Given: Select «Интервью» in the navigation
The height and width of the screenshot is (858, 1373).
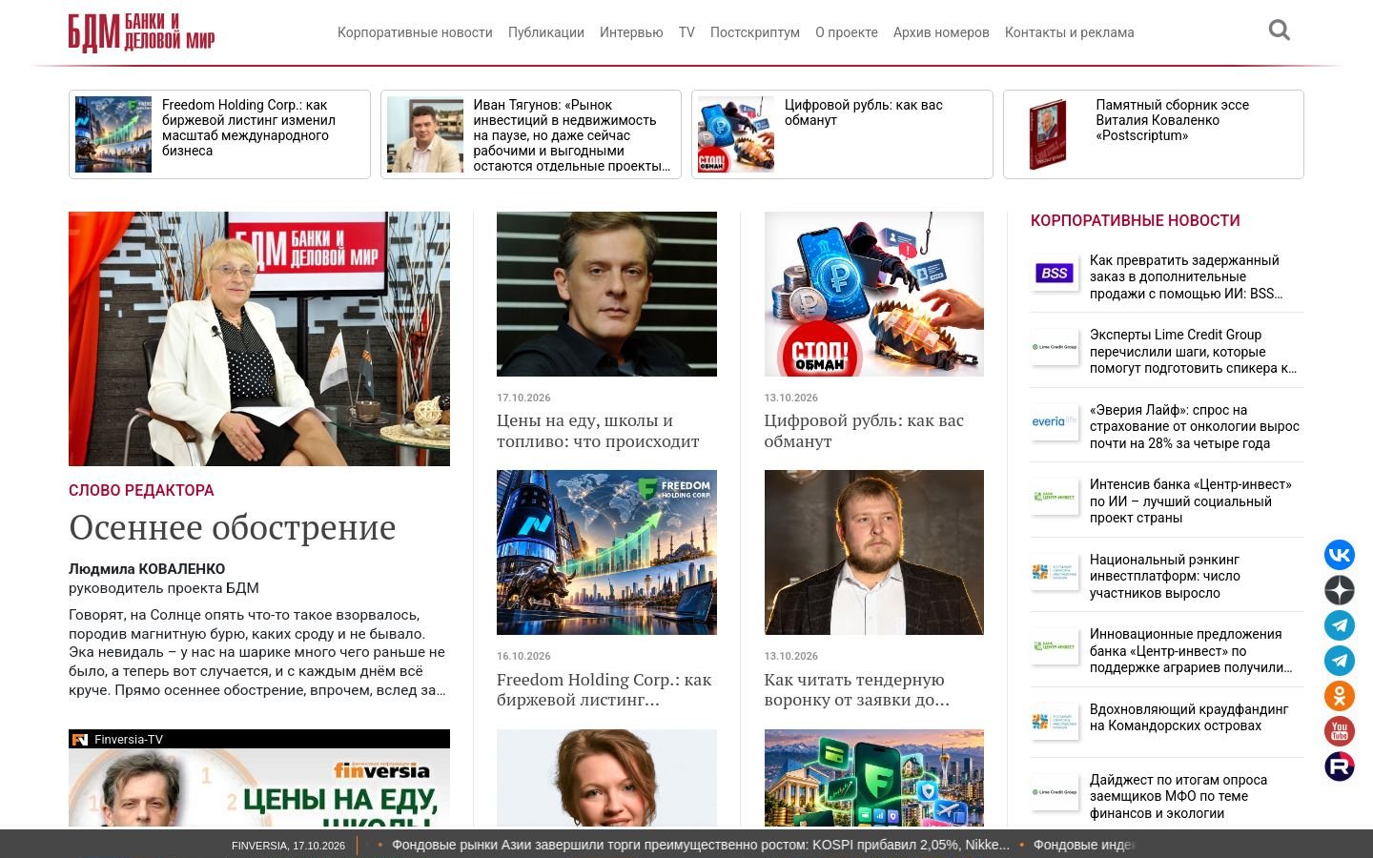Looking at the screenshot, I should [x=631, y=32].
